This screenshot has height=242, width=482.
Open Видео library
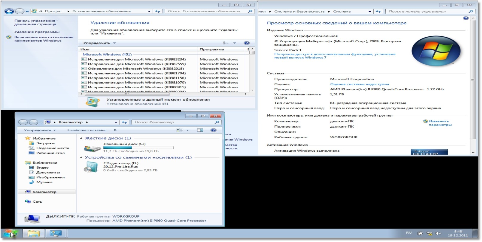[42, 167]
